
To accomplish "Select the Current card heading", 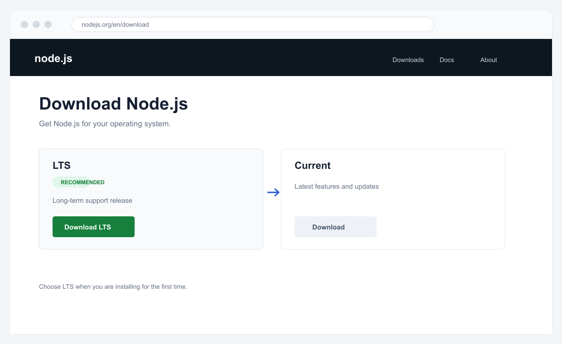I will (313, 165).
